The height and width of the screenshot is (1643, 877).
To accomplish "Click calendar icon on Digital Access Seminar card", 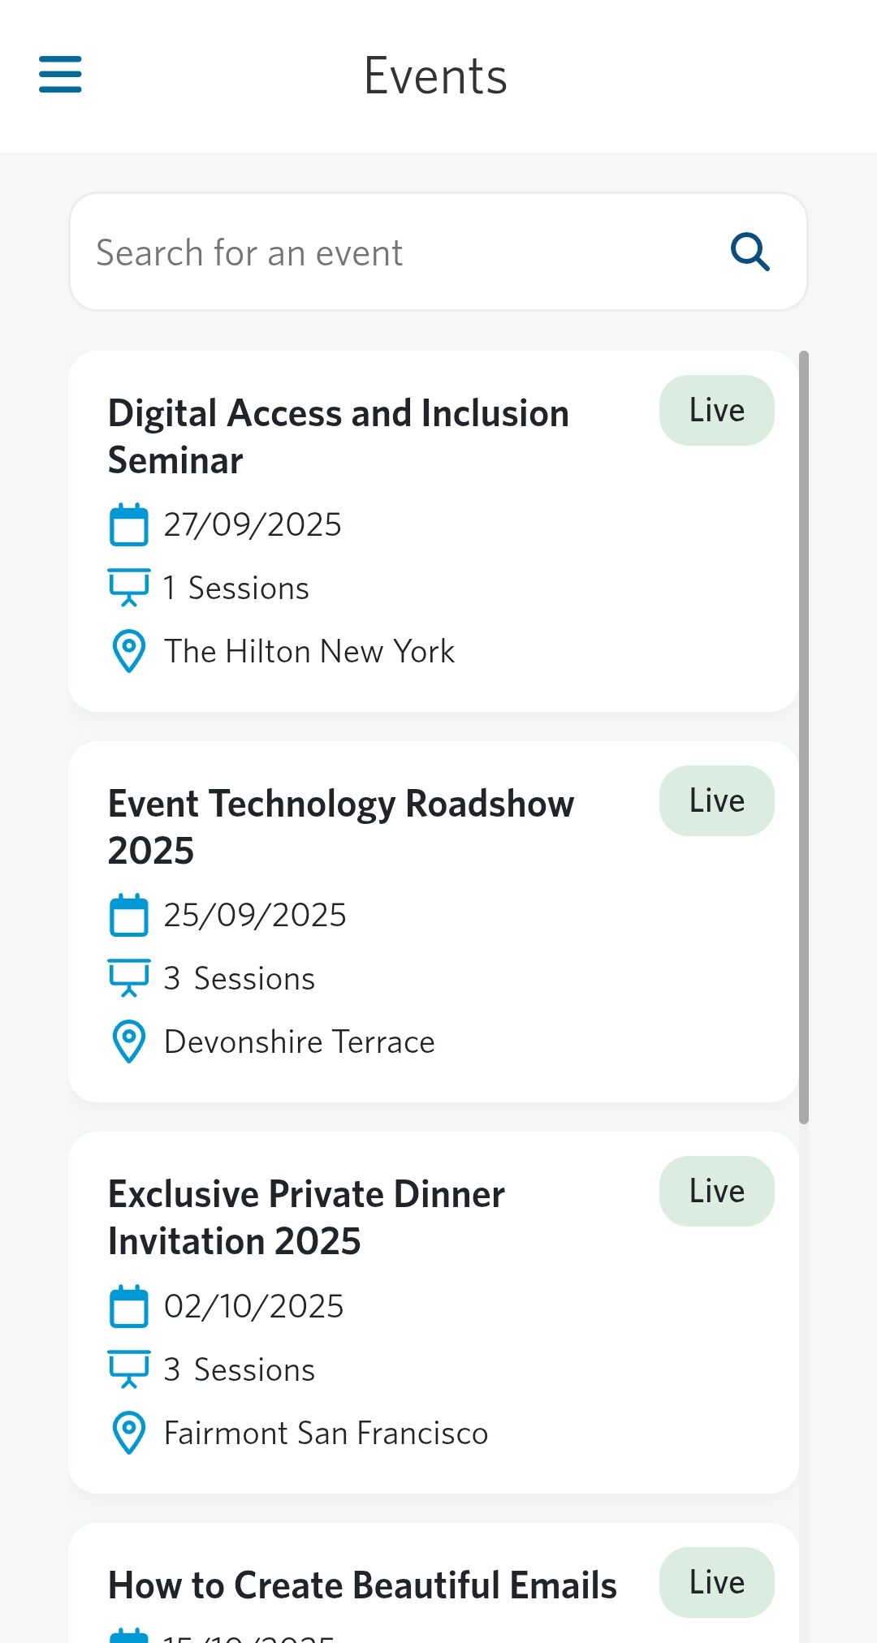I will tap(128, 524).
